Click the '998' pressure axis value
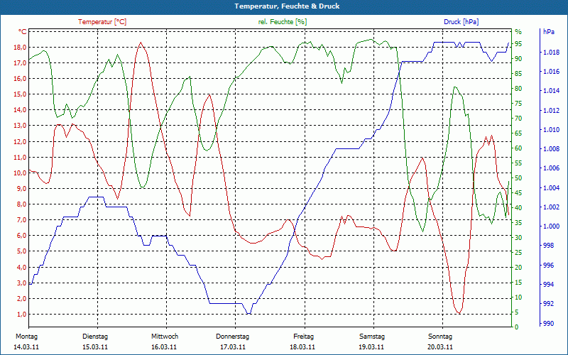This screenshot has height=355, width=568. tap(549, 246)
